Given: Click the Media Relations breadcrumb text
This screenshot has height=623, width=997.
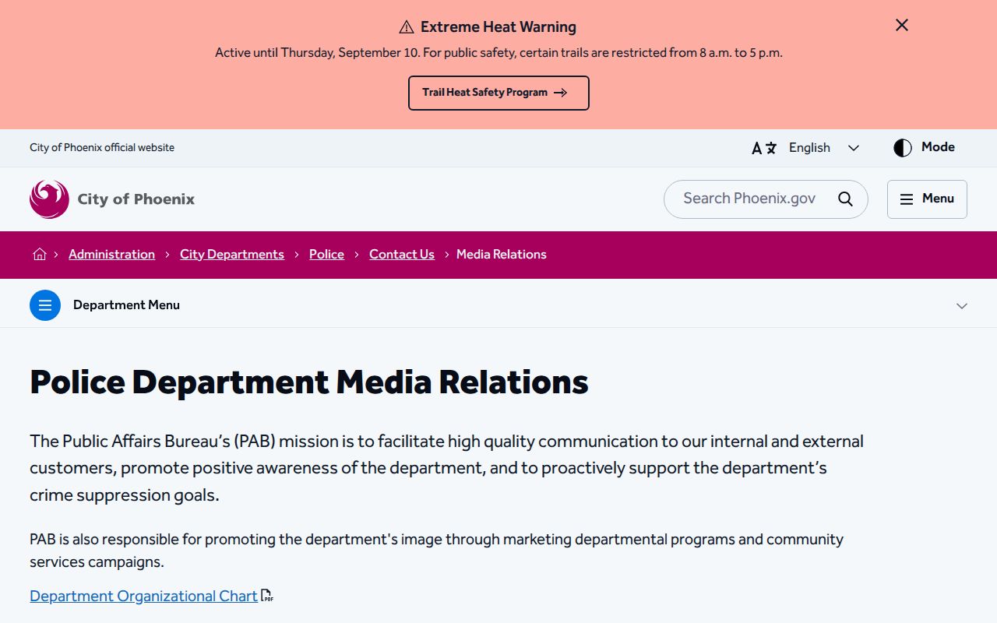Looking at the screenshot, I should [502, 255].
